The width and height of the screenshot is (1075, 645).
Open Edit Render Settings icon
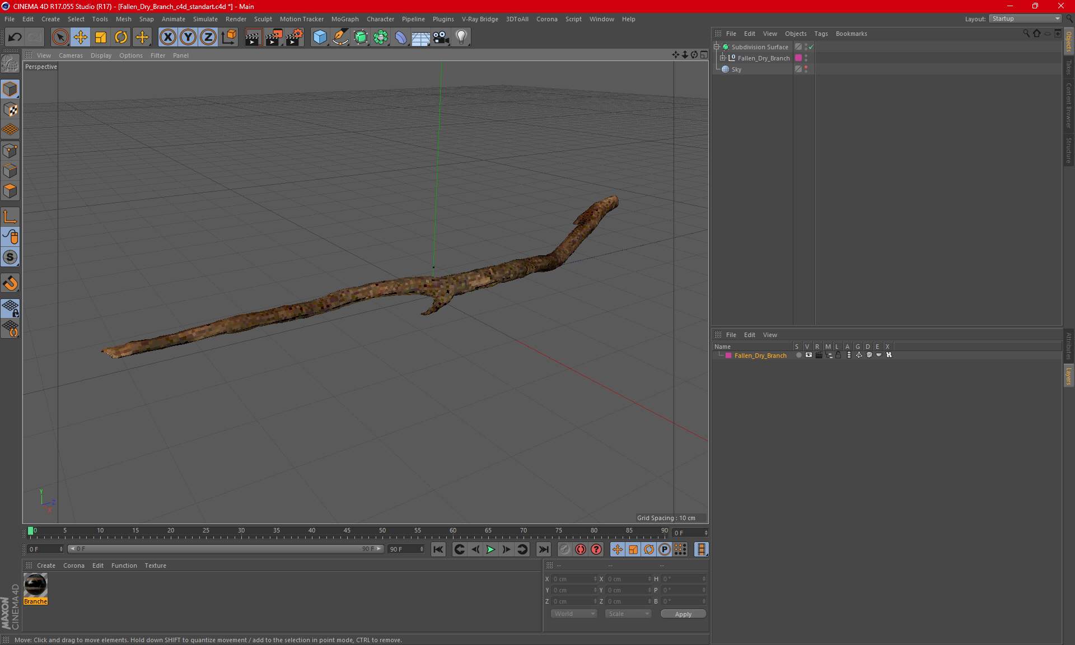pos(295,38)
